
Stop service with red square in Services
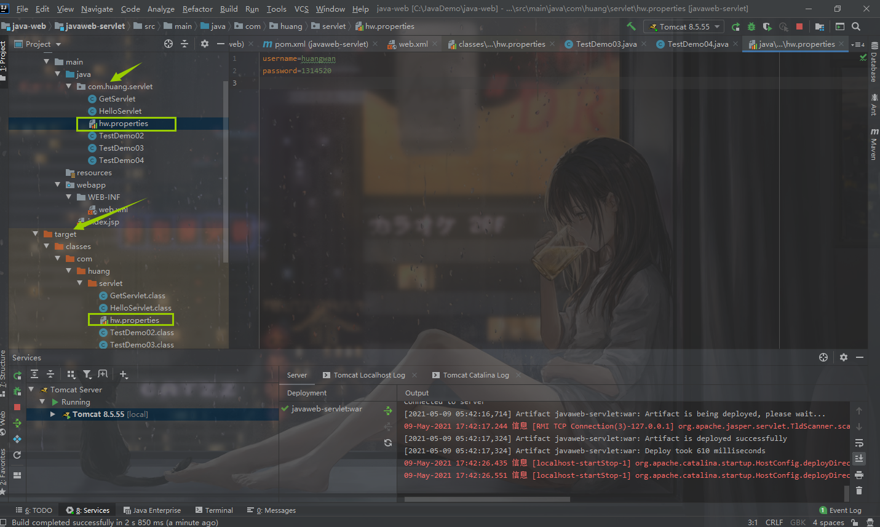click(x=17, y=407)
